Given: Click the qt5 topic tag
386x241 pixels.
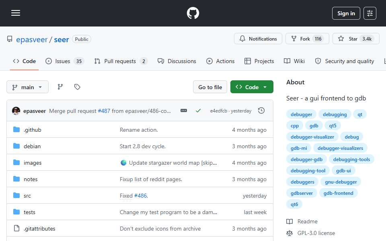Looking at the screenshot, I should tap(333, 126).
